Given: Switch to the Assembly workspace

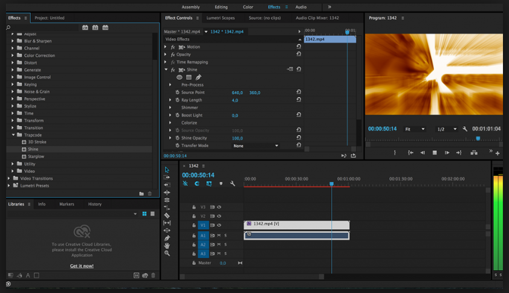Looking at the screenshot, I should coord(190,7).
